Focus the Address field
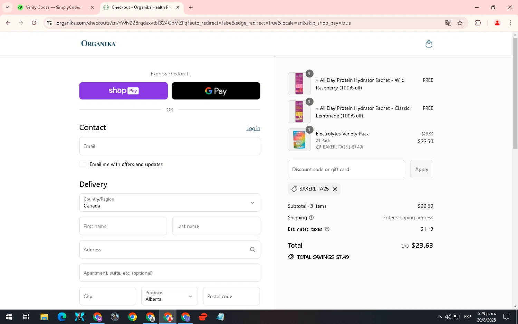The height and width of the screenshot is (324, 518). (x=170, y=249)
